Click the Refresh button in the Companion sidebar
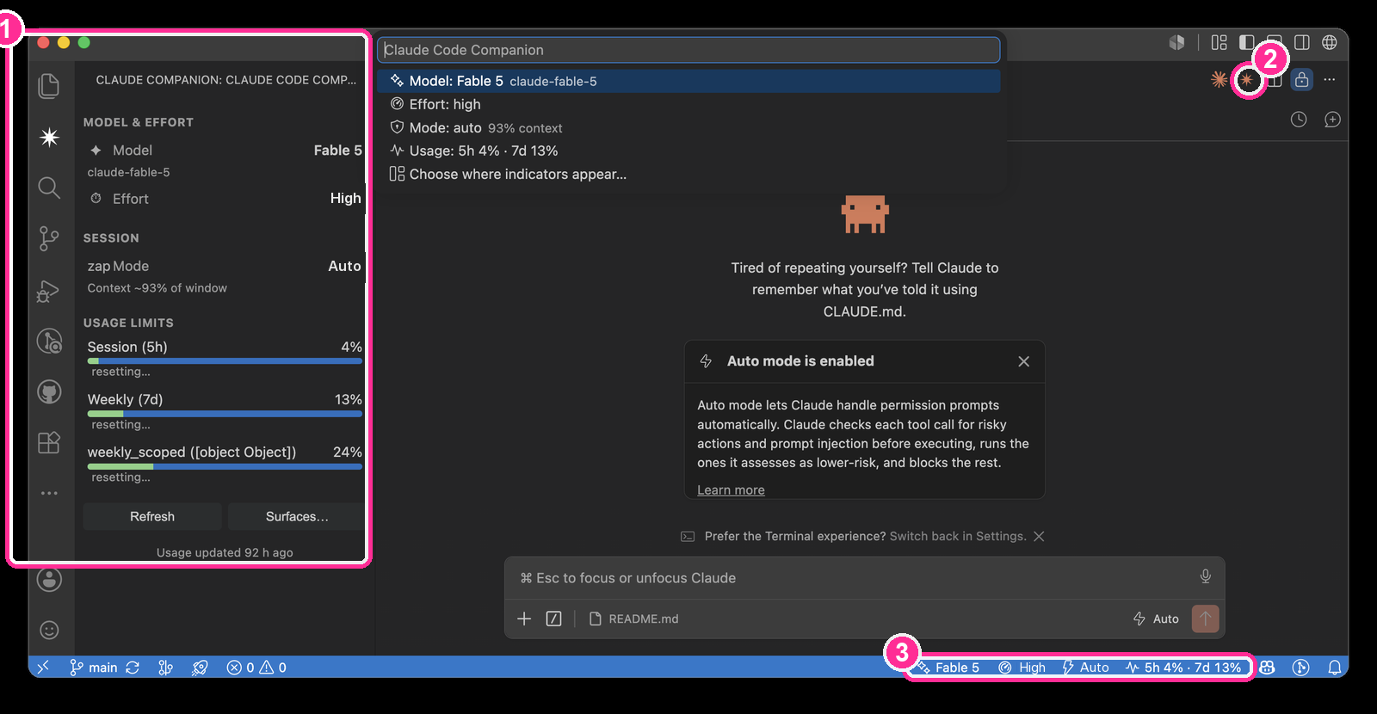The height and width of the screenshot is (714, 1377). click(x=152, y=516)
